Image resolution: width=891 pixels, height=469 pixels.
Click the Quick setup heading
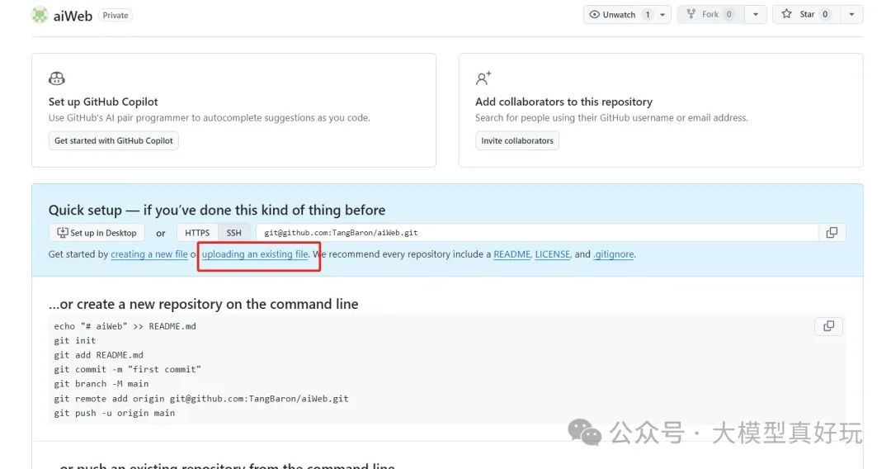(216, 210)
